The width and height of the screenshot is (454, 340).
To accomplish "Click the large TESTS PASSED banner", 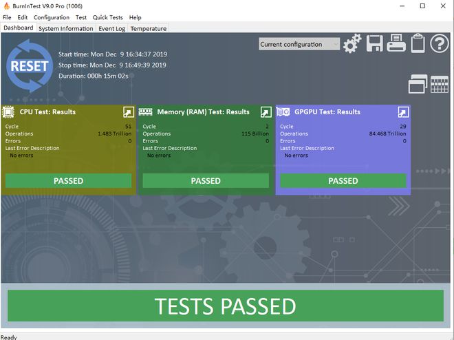I will (x=226, y=306).
